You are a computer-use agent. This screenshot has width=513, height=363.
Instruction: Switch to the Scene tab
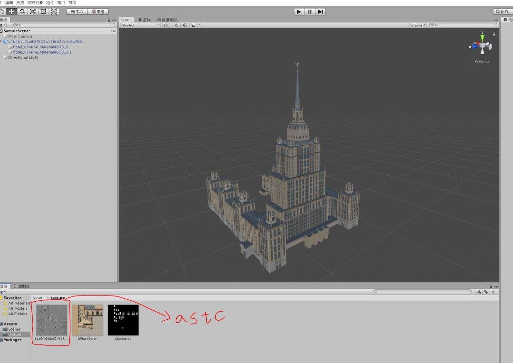(126, 19)
